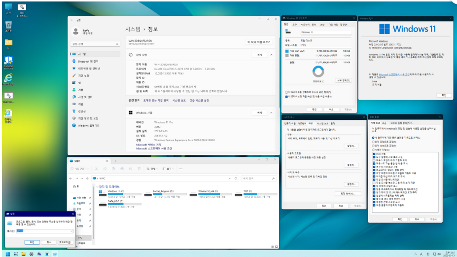
Task: Open the Hardware tab in System Properties
Action: pos(302,123)
